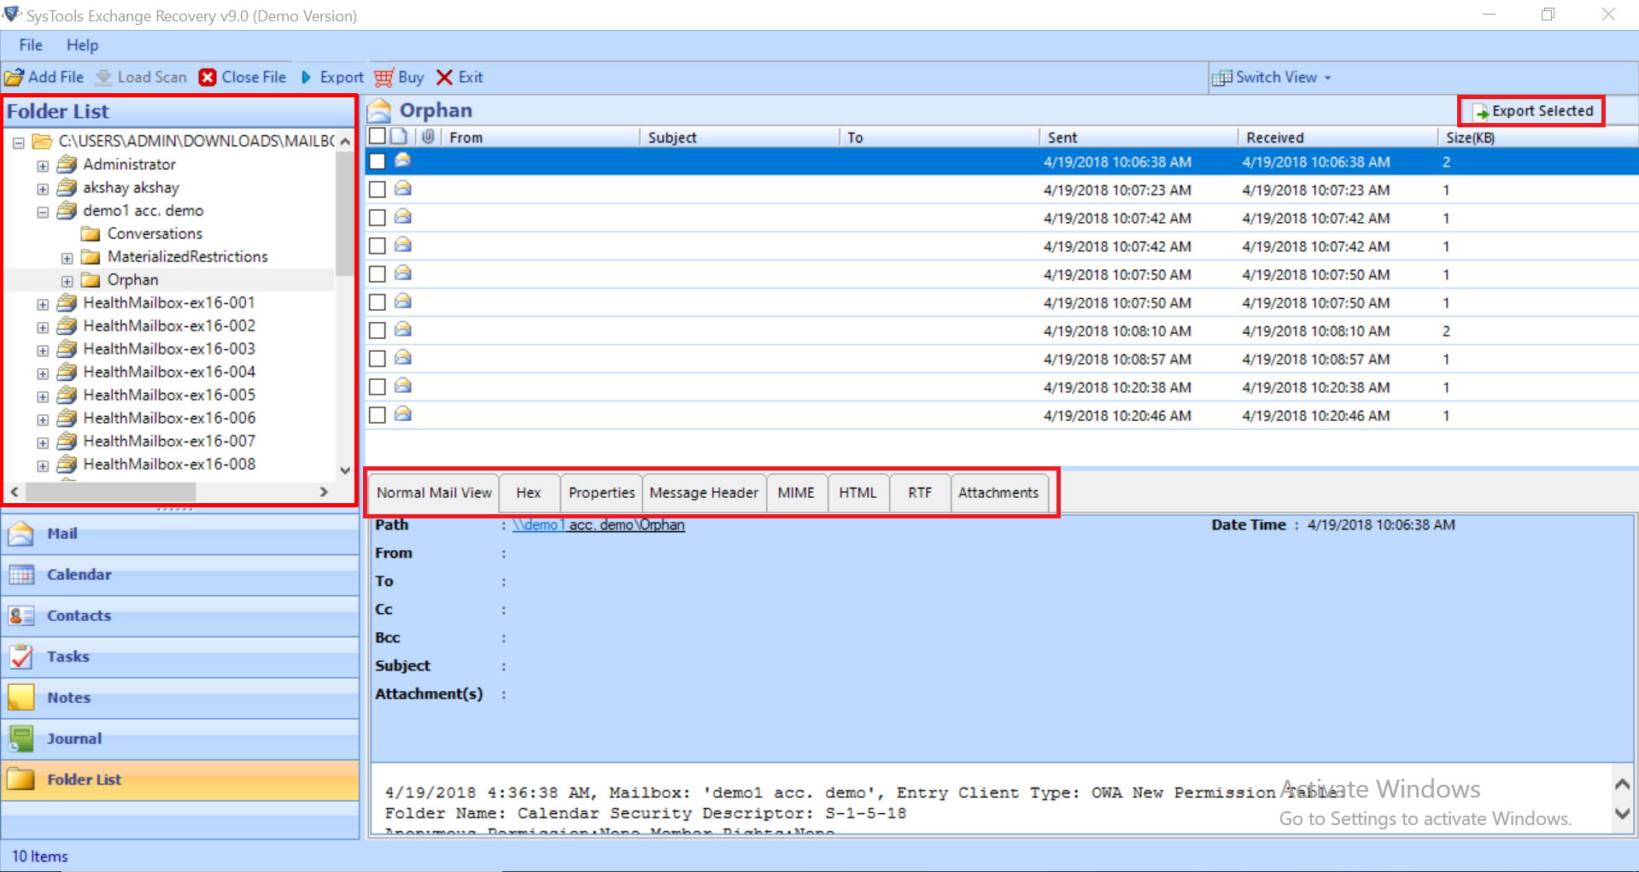Exit the application via toolbar

(x=459, y=77)
